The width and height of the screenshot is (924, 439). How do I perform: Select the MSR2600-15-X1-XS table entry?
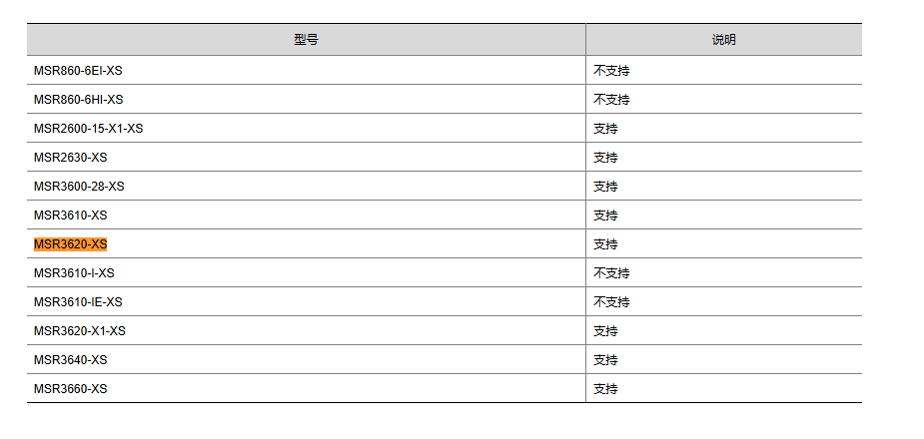88,129
